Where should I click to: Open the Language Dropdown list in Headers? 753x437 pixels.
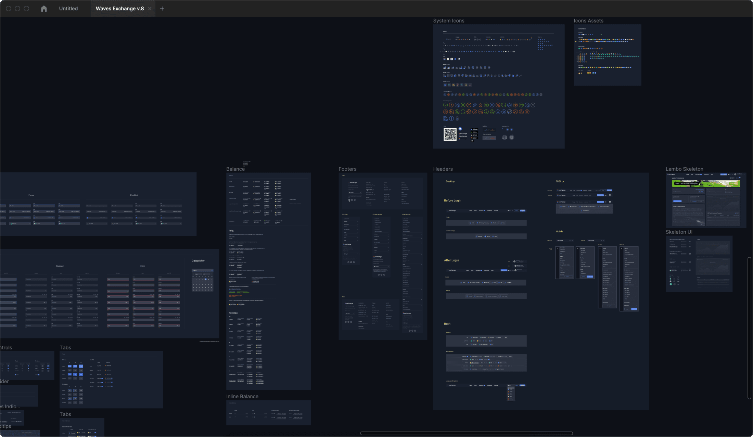pos(509,385)
